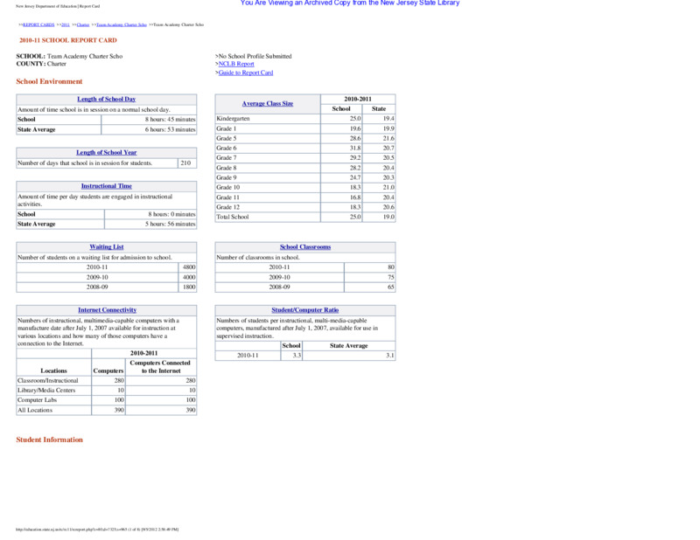Viewport: 700px width, 540px height.
Task: Click the state average ratio "3.1"
Action: tap(390, 356)
